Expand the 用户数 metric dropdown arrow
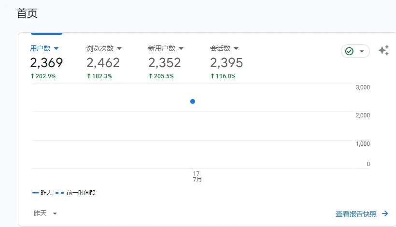 [57, 48]
